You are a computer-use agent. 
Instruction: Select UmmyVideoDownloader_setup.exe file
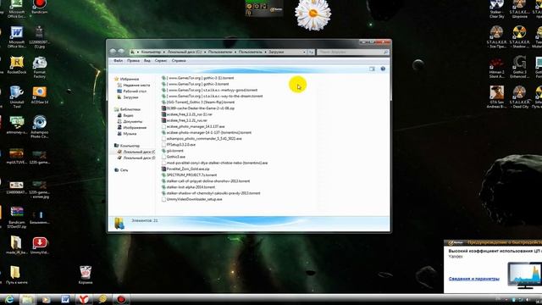(x=192, y=200)
